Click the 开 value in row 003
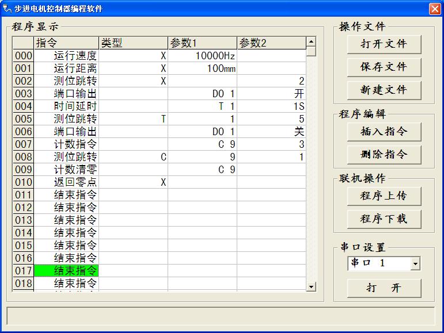Screen dimensions: 444x333 coord(271,94)
